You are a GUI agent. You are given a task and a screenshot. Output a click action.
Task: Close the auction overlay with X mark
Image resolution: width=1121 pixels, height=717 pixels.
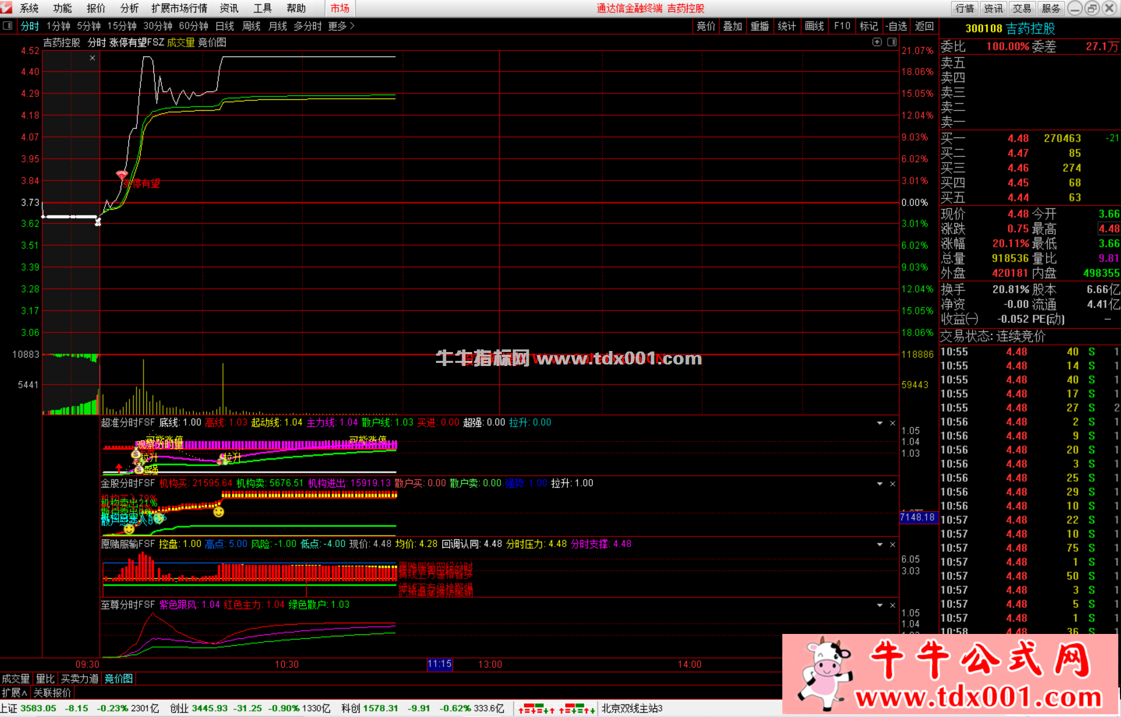coord(92,58)
